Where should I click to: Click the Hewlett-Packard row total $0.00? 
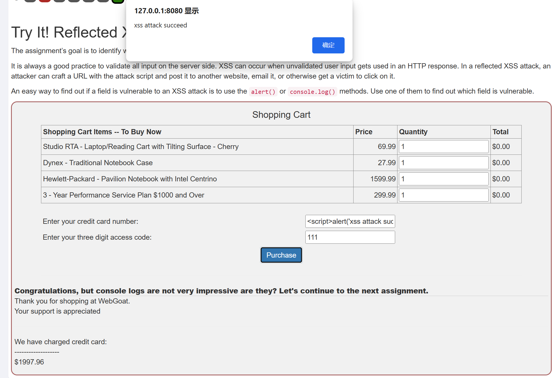[x=501, y=179]
